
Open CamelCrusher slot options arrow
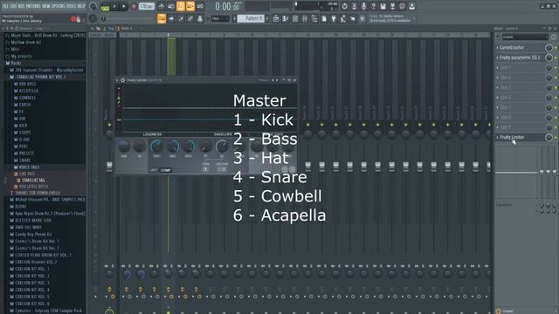497,47
